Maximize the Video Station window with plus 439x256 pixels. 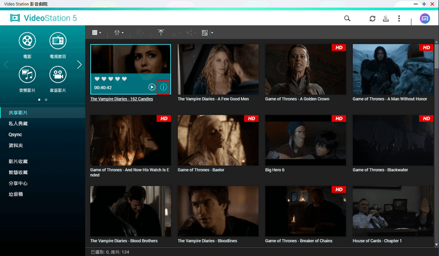tap(424, 4)
